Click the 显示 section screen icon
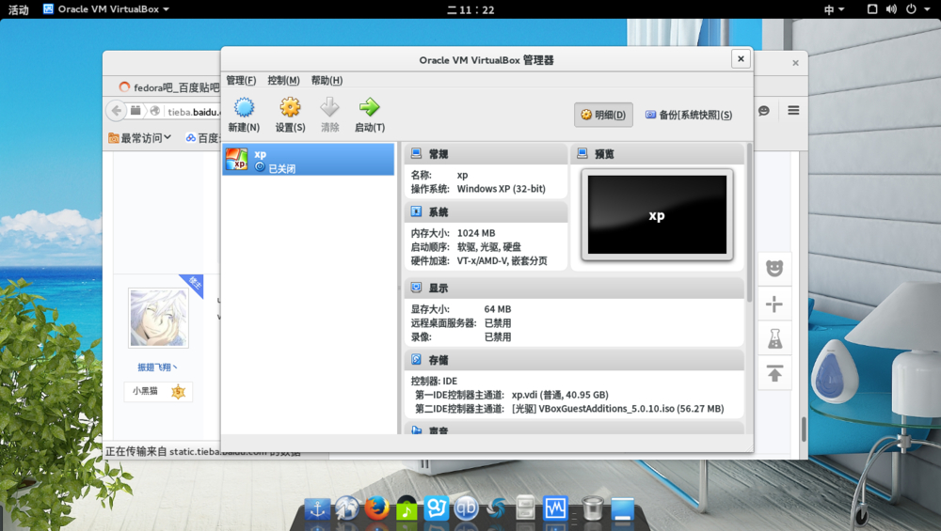Image resolution: width=941 pixels, height=531 pixels. pos(416,287)
